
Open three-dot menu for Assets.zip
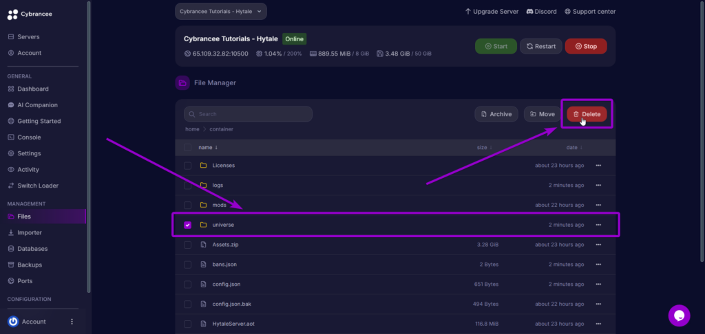pos(598,244)
